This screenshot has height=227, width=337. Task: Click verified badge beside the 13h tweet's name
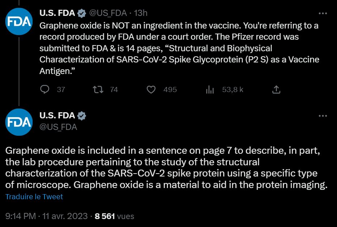[82, 13]
